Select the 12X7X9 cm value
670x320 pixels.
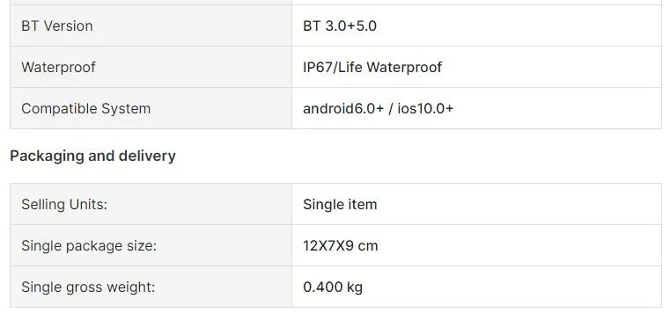coord(340,246)
